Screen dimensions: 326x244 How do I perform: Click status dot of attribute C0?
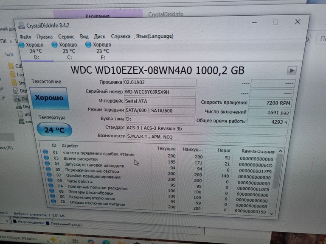53,201
